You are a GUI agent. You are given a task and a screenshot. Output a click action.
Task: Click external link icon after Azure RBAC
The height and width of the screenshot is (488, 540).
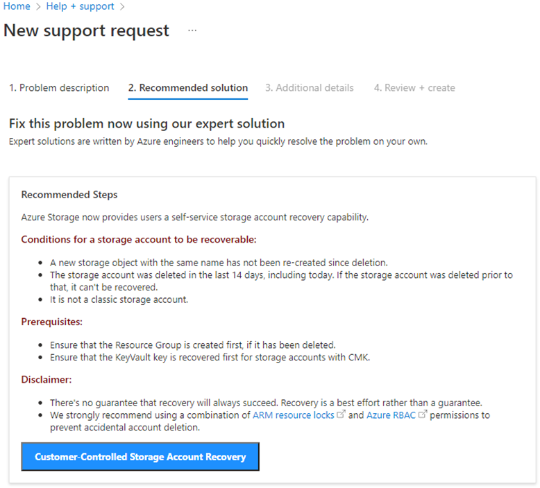(x=423, y=414)
